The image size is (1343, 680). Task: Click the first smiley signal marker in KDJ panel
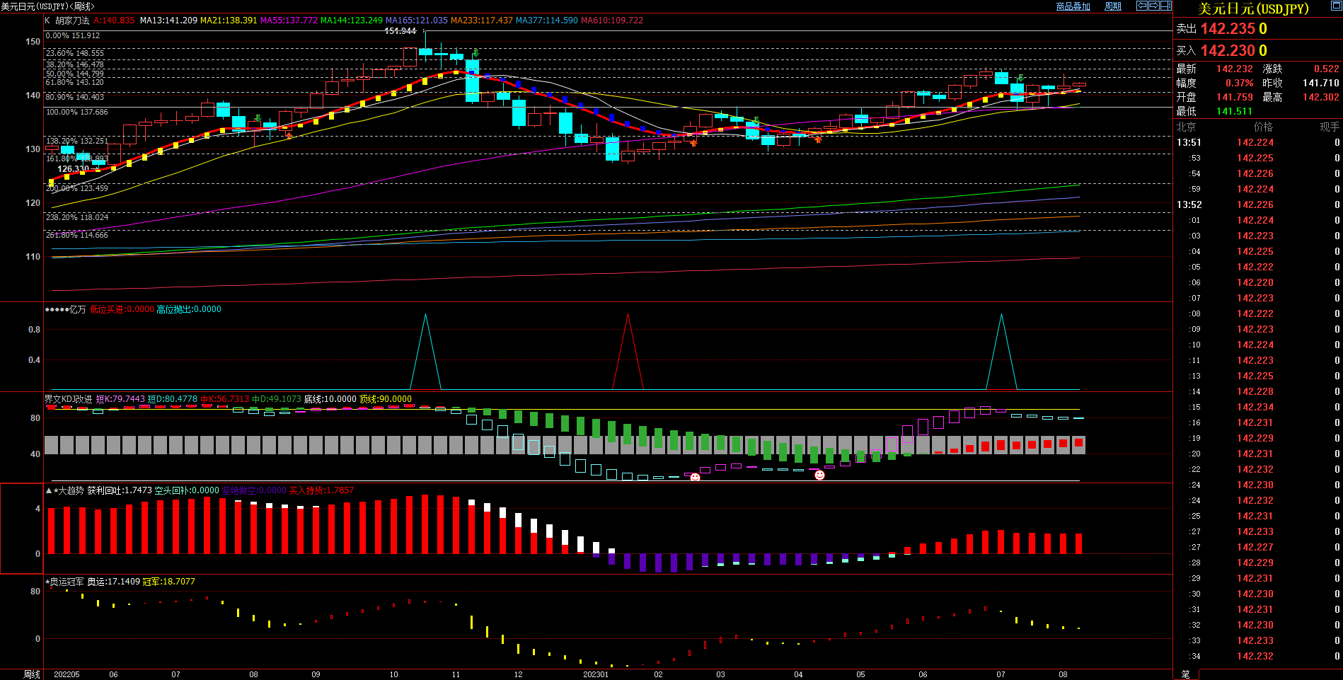click(695, 478)
